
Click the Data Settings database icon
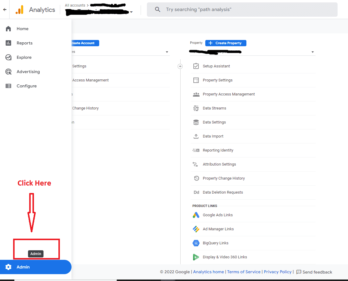click(196, 122)
